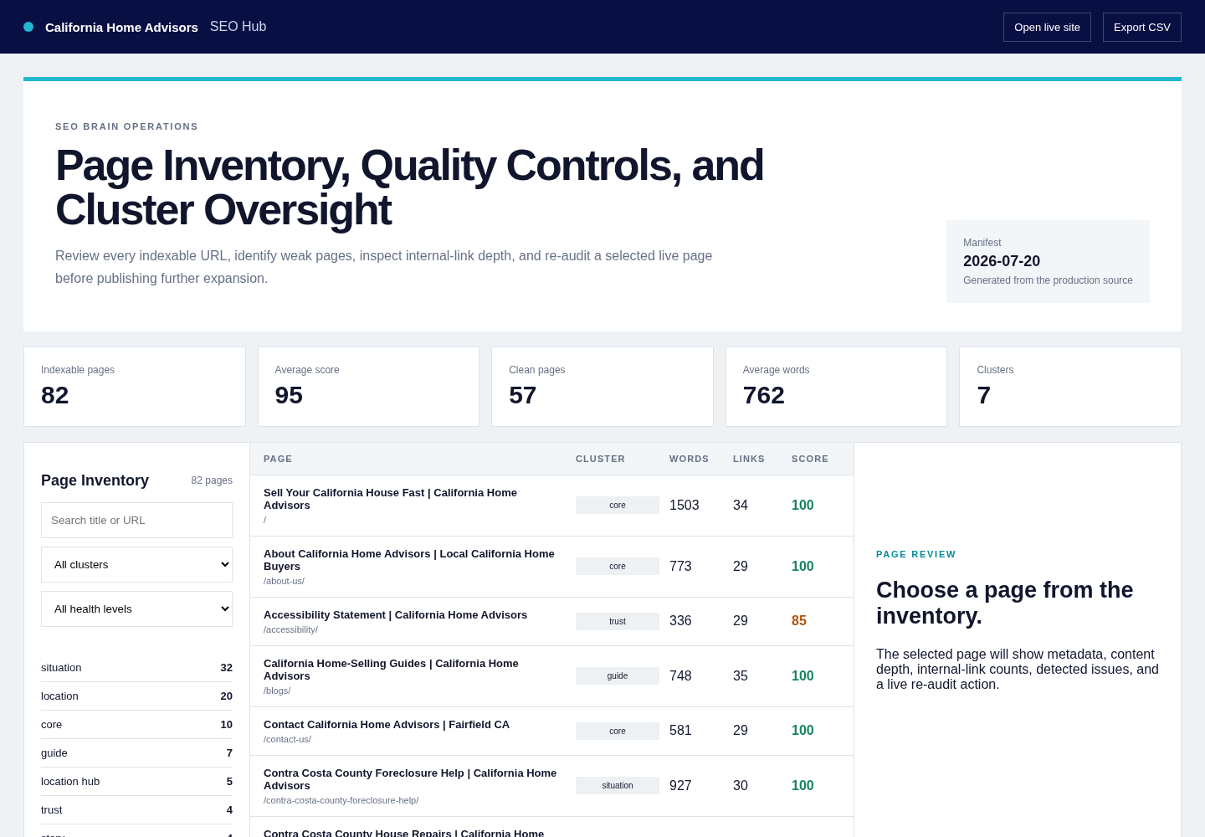
Task: Click the PAGE REVIEW label
Action: [916, 554]
